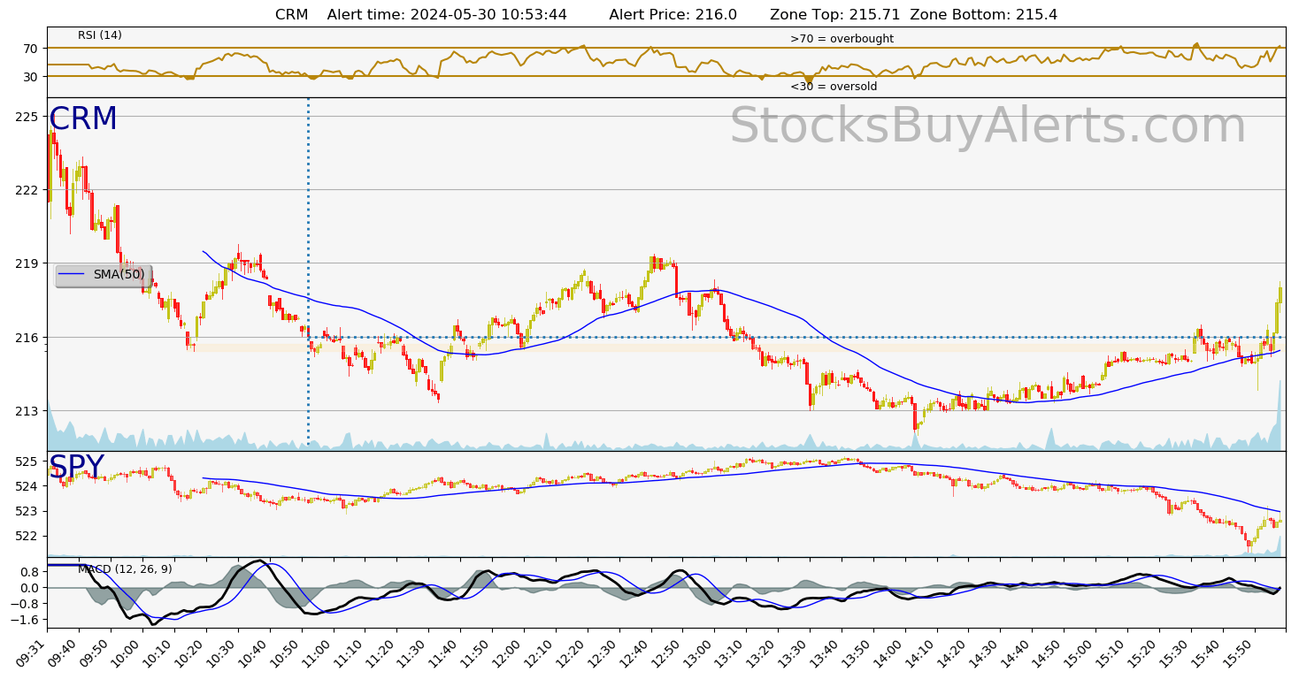The width and height of the screenshot is (1299, 679).
Task: Click the RSI (14) label
Action: [x=100, y=35]
